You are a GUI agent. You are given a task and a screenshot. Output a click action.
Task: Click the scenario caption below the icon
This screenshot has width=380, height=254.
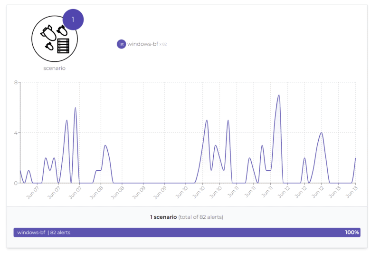tap(54, 68)
